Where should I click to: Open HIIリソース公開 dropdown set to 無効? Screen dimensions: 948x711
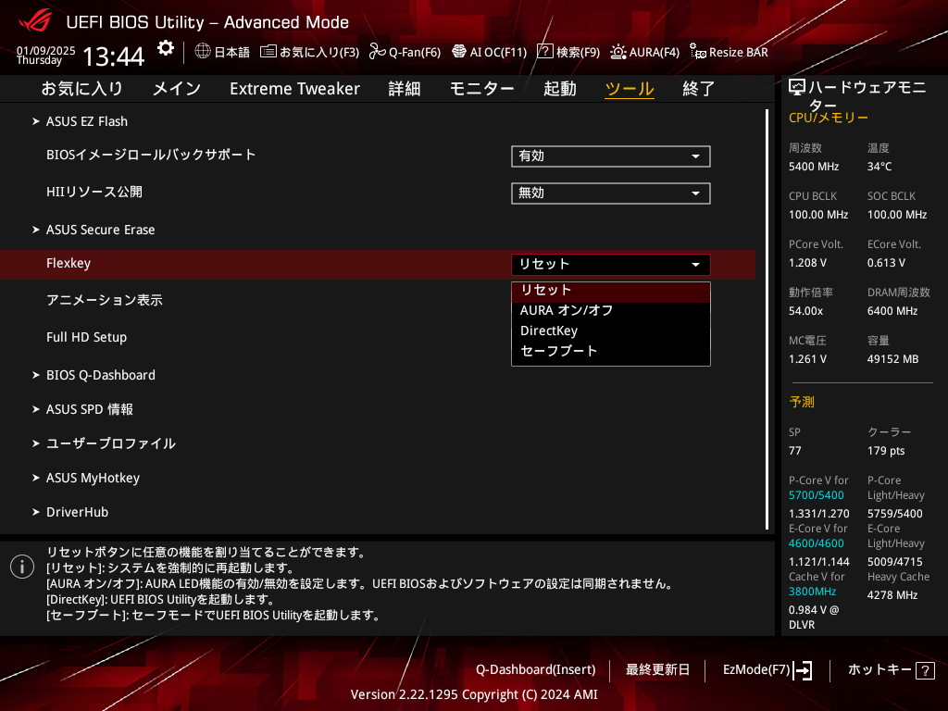point(610,193)
